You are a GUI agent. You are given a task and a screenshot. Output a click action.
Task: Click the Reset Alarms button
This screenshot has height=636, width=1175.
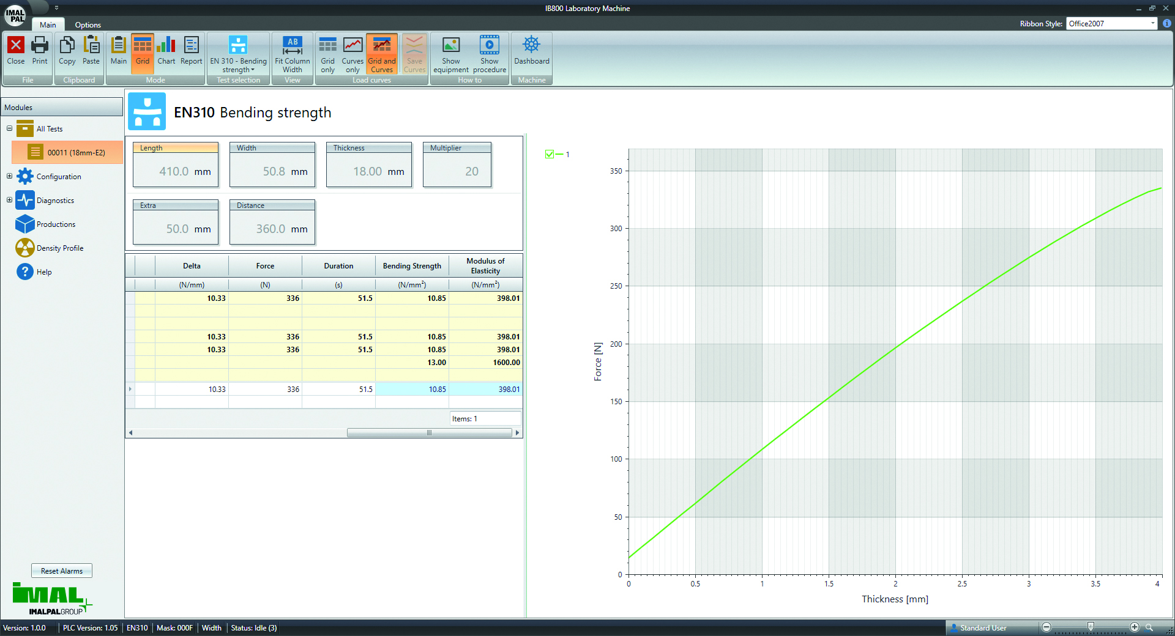(x=62, y=571)
